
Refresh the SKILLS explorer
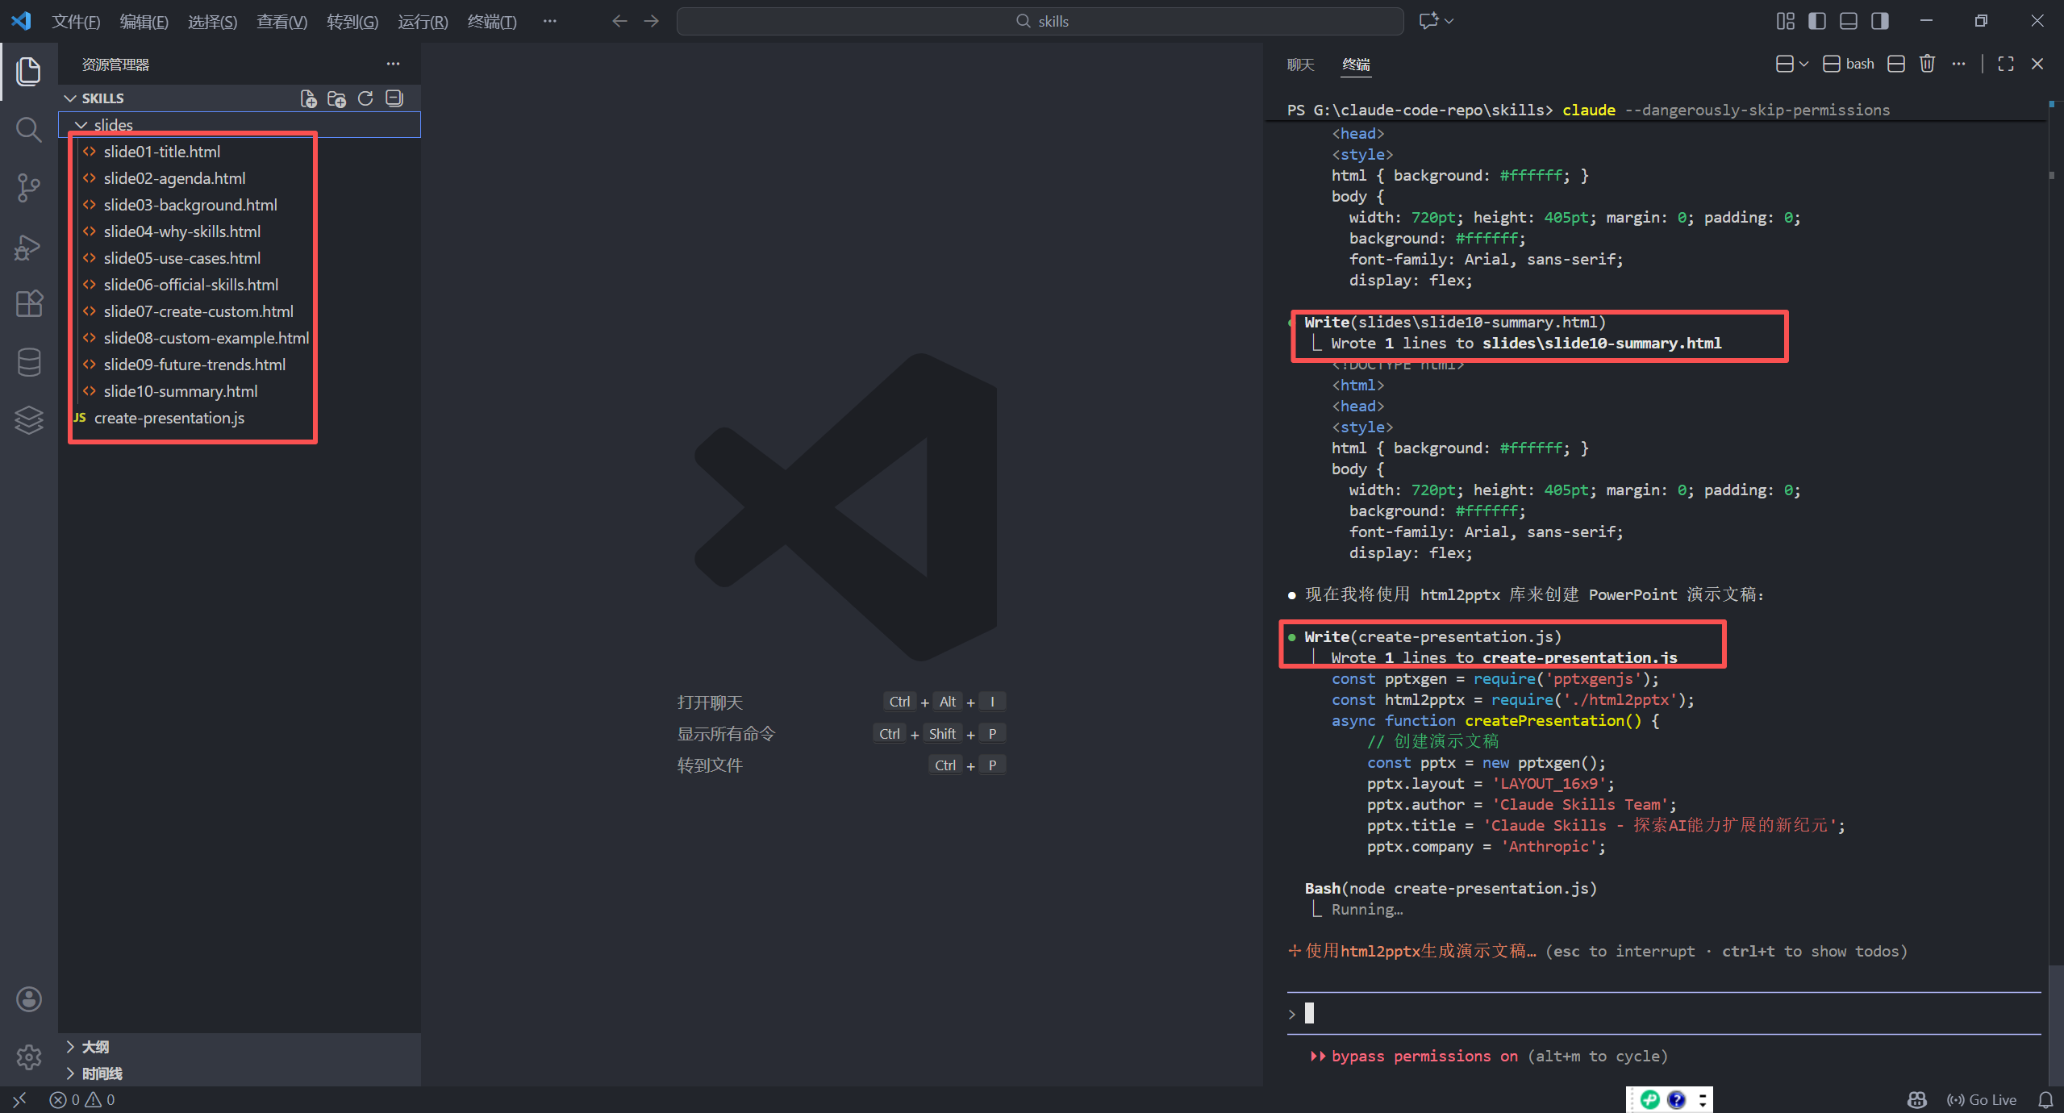pyautogui.click(x=365, y=98)
